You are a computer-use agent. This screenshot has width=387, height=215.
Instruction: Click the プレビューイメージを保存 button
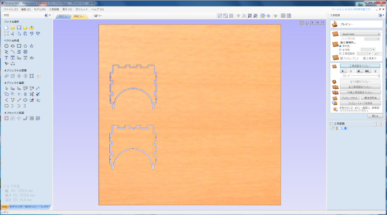360,104
